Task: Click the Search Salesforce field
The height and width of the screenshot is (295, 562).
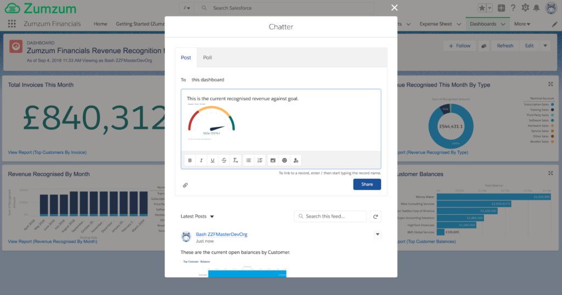Action: pos(285,8)
